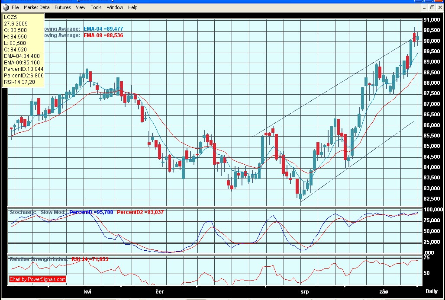Click the 86,000 price axis label
The height and width of the screenshot is (300, 445).
432,125
